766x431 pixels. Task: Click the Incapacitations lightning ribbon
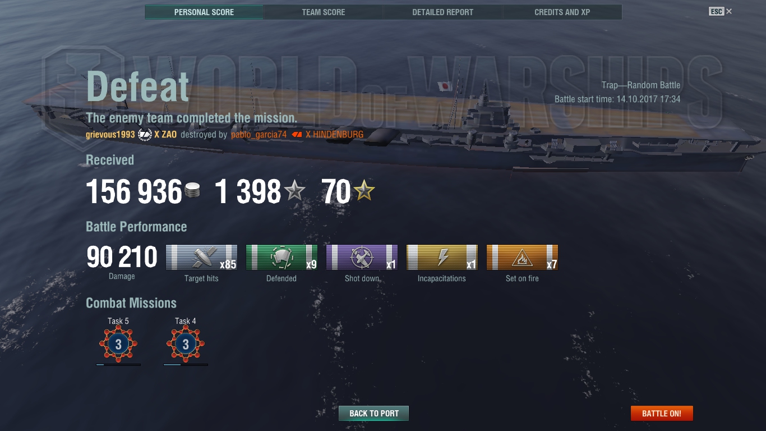coord(442,258)
